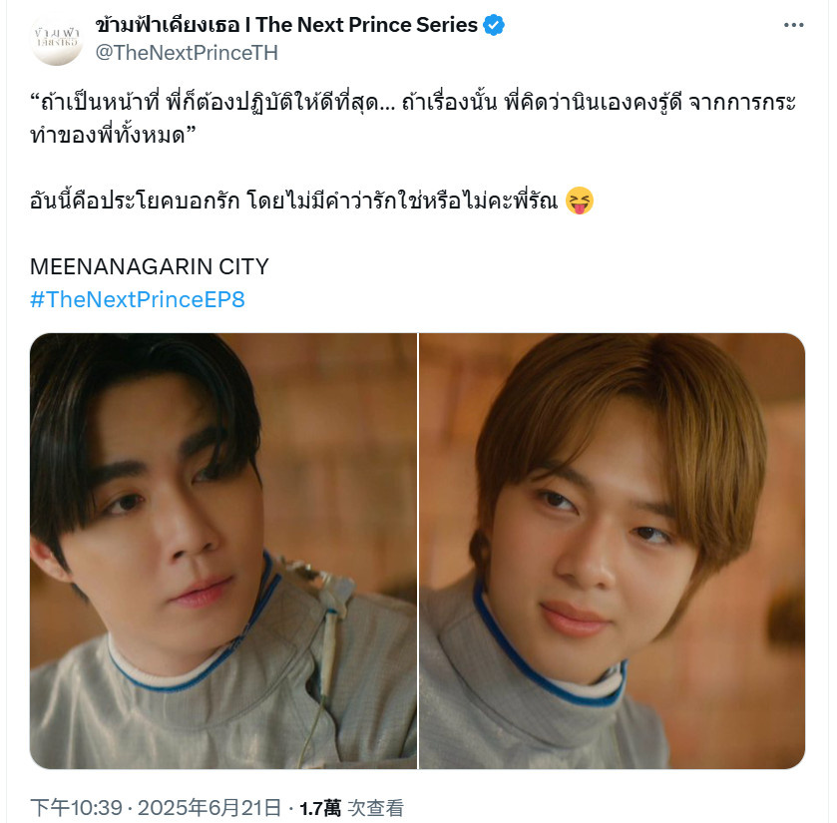Click the 次查看 views label
837x823 pixels.
point(375,808)
